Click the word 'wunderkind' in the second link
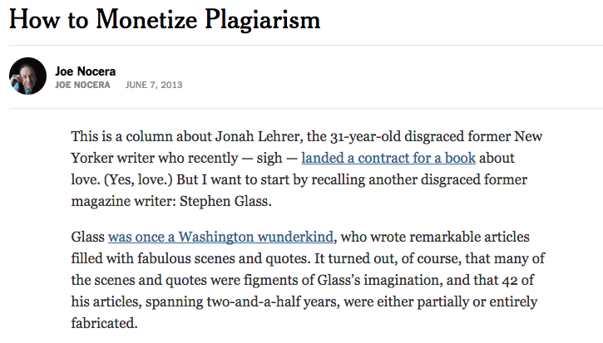 coord(295,237)
